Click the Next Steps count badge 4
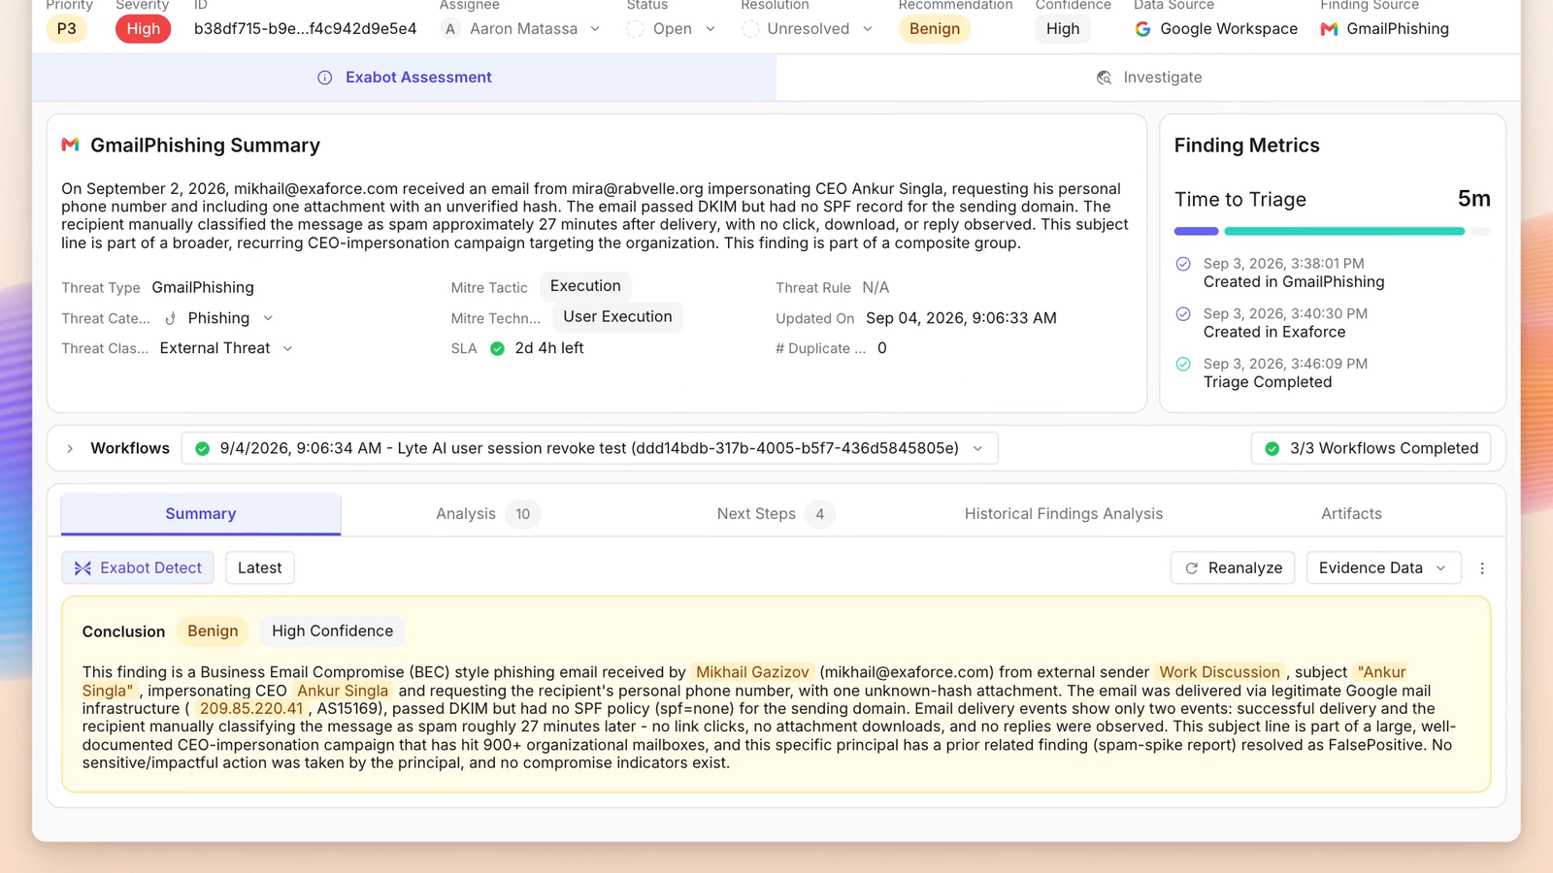 820,514
